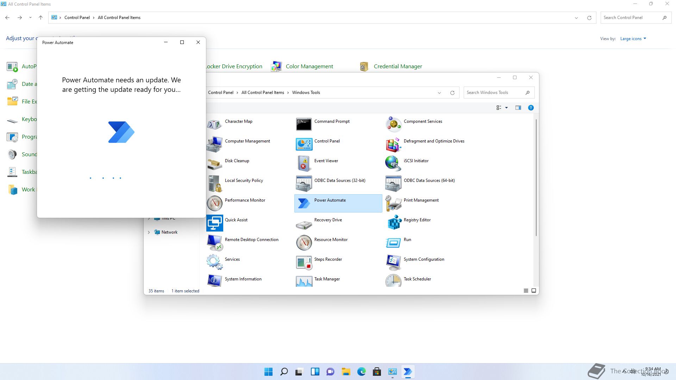Click Windows Tools breadcrumb segment
Screen dimensions: 676x380
click(x=306, y=93)
